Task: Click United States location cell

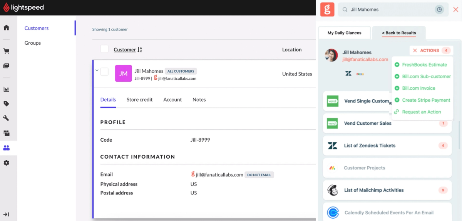Action: click(297, 74)
